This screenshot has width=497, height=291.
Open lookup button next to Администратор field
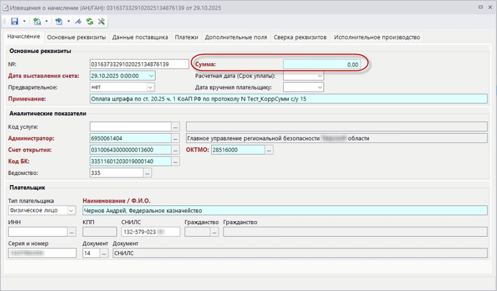click(x=176, y=138)
